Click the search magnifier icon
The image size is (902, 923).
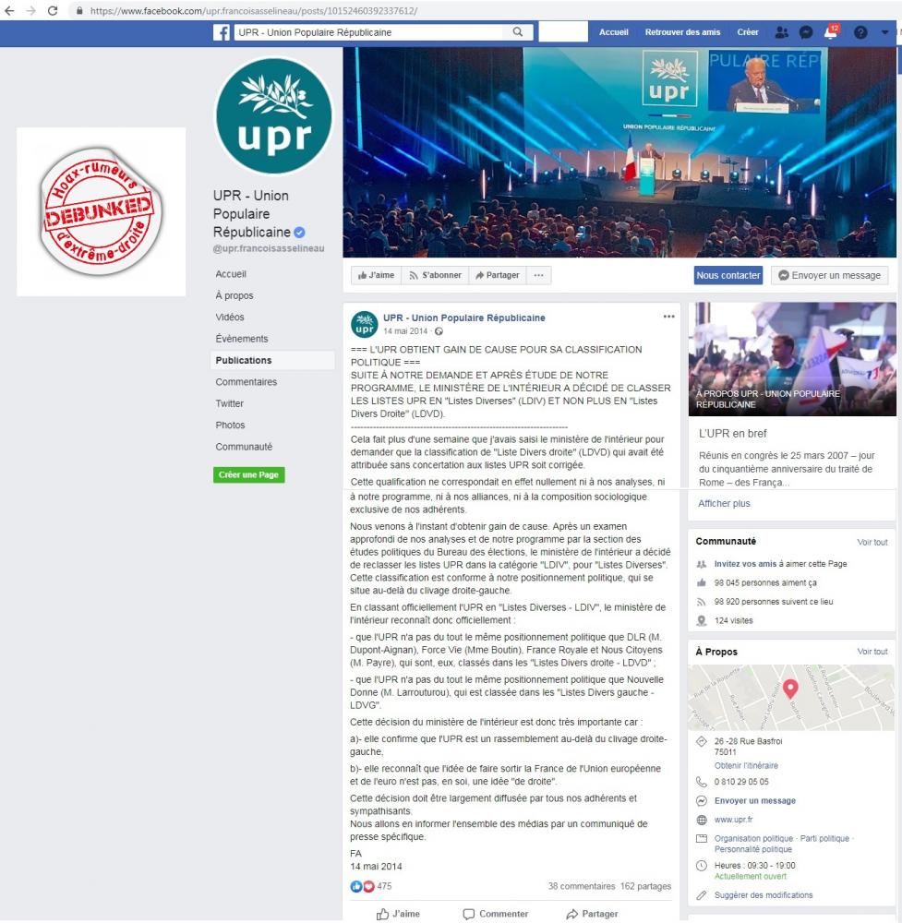(x=518, y=31)
